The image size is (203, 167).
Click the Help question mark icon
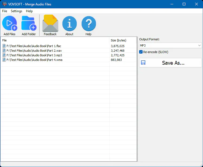pyautogui.click(x=89, y=24)
